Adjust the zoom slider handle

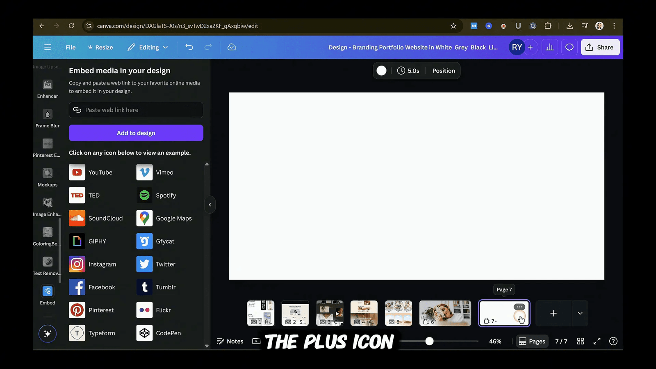[429, 341]
